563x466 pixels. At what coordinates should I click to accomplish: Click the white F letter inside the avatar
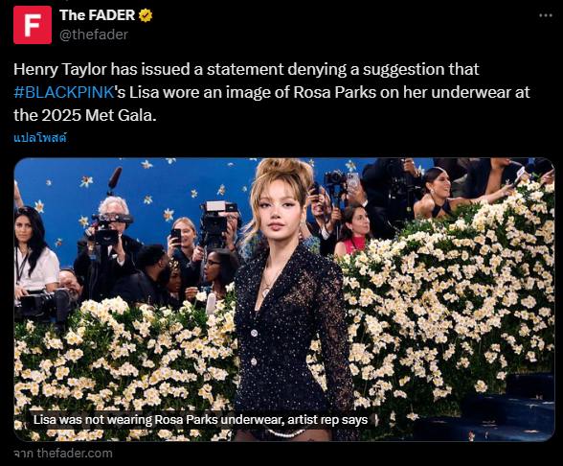pyautogui.click(x=33, y=25)
